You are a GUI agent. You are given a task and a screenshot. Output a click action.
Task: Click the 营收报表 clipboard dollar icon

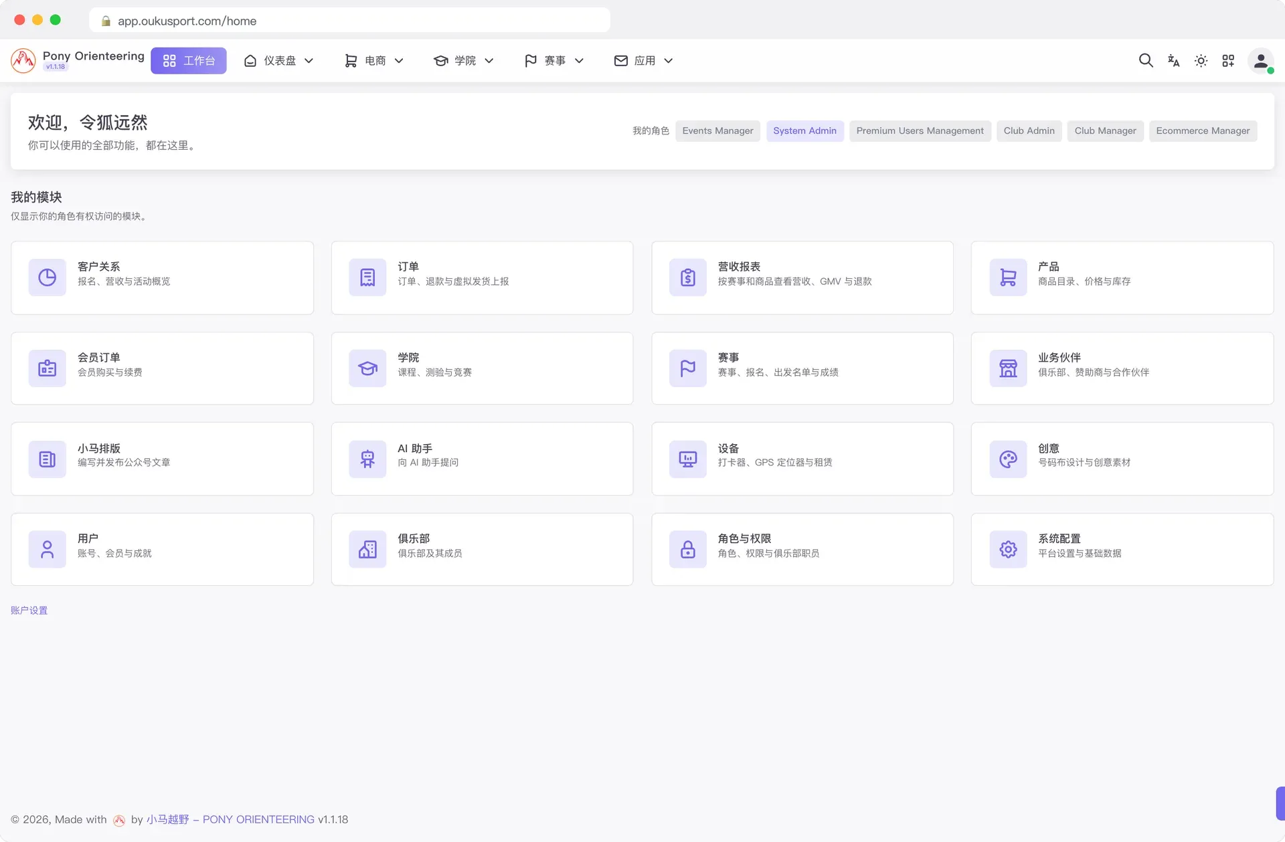coord(688,278)
